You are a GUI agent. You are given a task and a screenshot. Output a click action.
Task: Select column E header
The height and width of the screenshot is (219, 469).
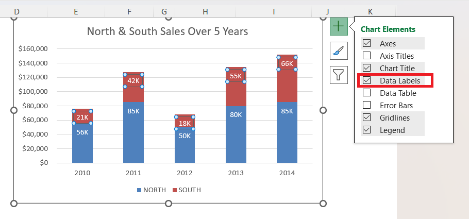click(76, 11)
